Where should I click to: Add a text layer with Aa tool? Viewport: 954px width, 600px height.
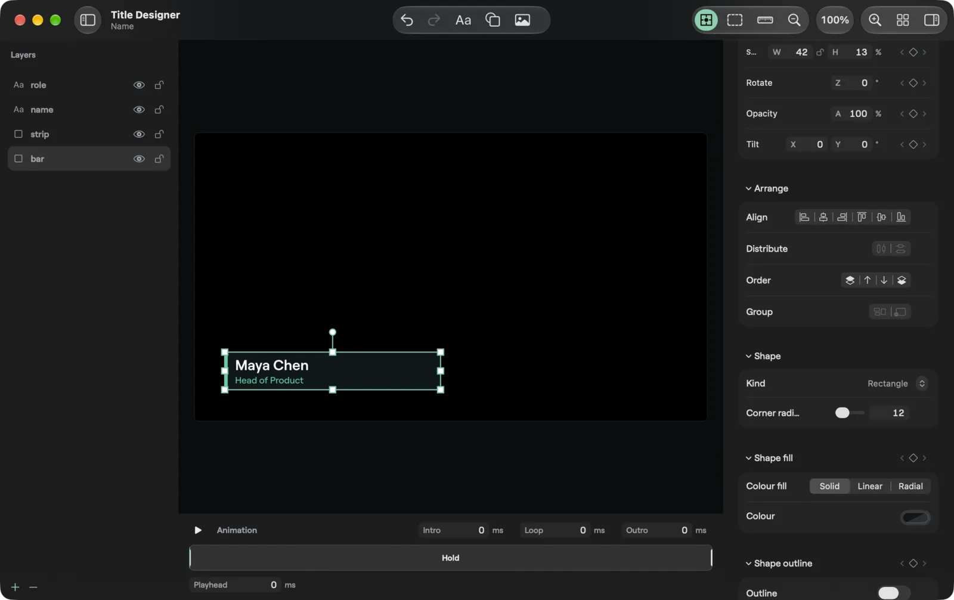pyautogui.click(x=463, y=20)
